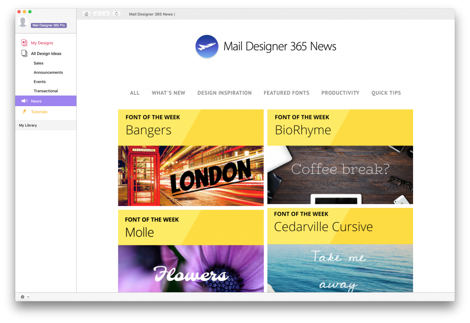Click the Take me away ocean thumbnail
The image size is (470, 323).
[x=340, y=268]
